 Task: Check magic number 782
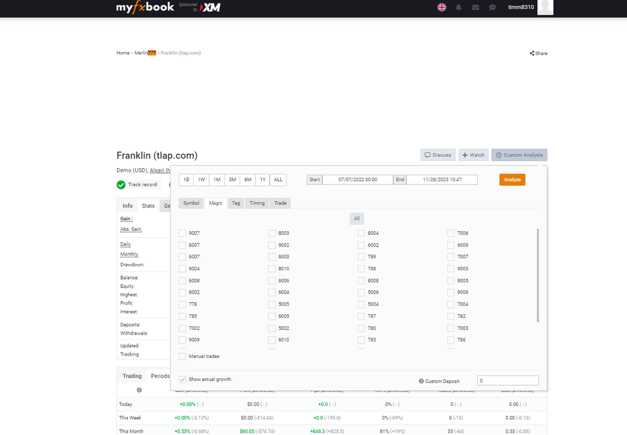(451, 316)
